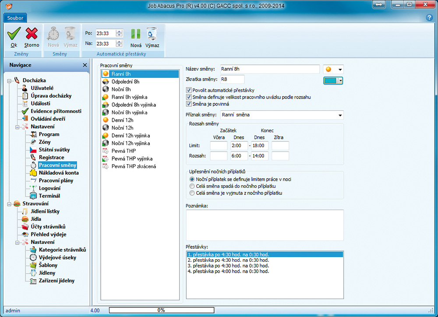Close the Navigace panel
This screenshot has width=438, height=317.
click(x=85, y=65)
